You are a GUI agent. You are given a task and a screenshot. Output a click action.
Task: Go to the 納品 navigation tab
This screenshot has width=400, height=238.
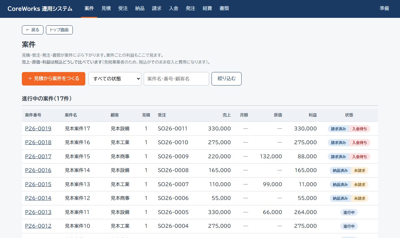(140, 8)
